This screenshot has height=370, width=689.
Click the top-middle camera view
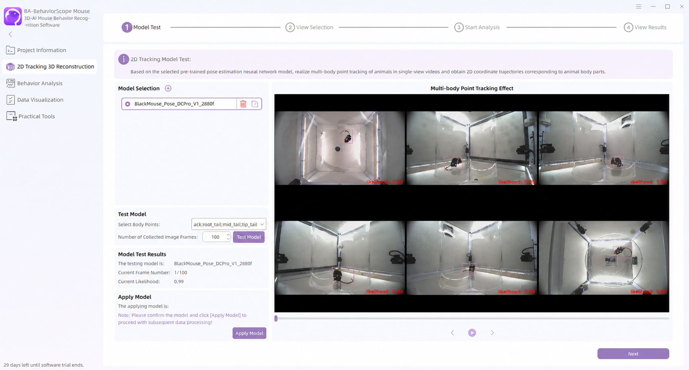pos(472,148)
